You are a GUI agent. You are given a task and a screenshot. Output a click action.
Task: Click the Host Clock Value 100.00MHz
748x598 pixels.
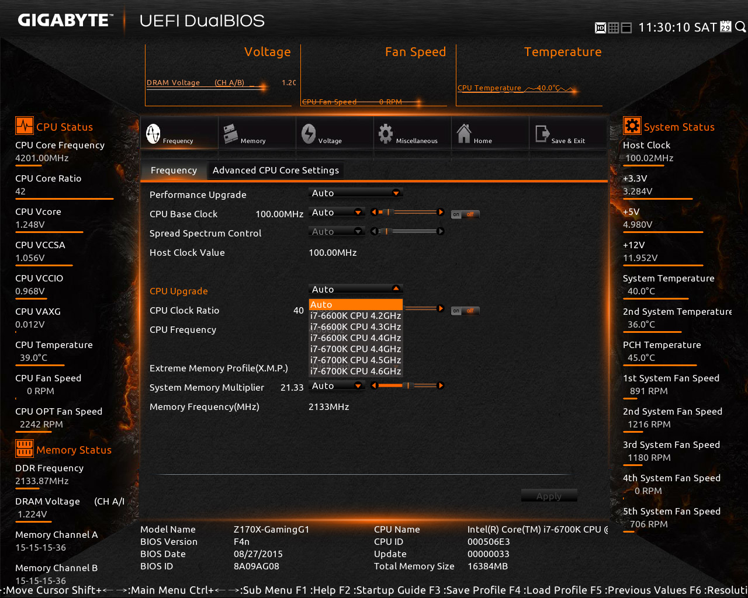(333, 252)
